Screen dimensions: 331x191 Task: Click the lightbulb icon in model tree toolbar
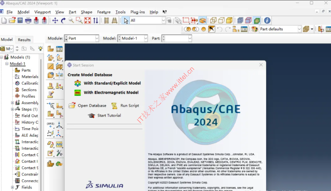[x=40, y=49]
